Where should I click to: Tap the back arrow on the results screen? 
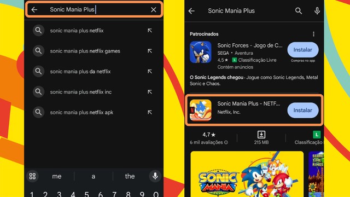(191, 11)
